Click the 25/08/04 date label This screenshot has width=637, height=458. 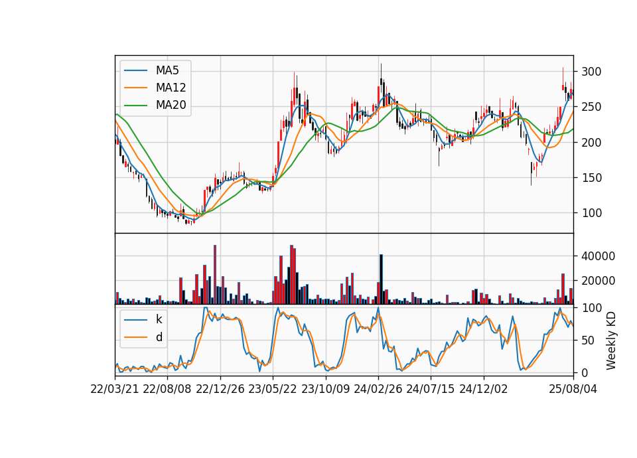coord(573,389)
